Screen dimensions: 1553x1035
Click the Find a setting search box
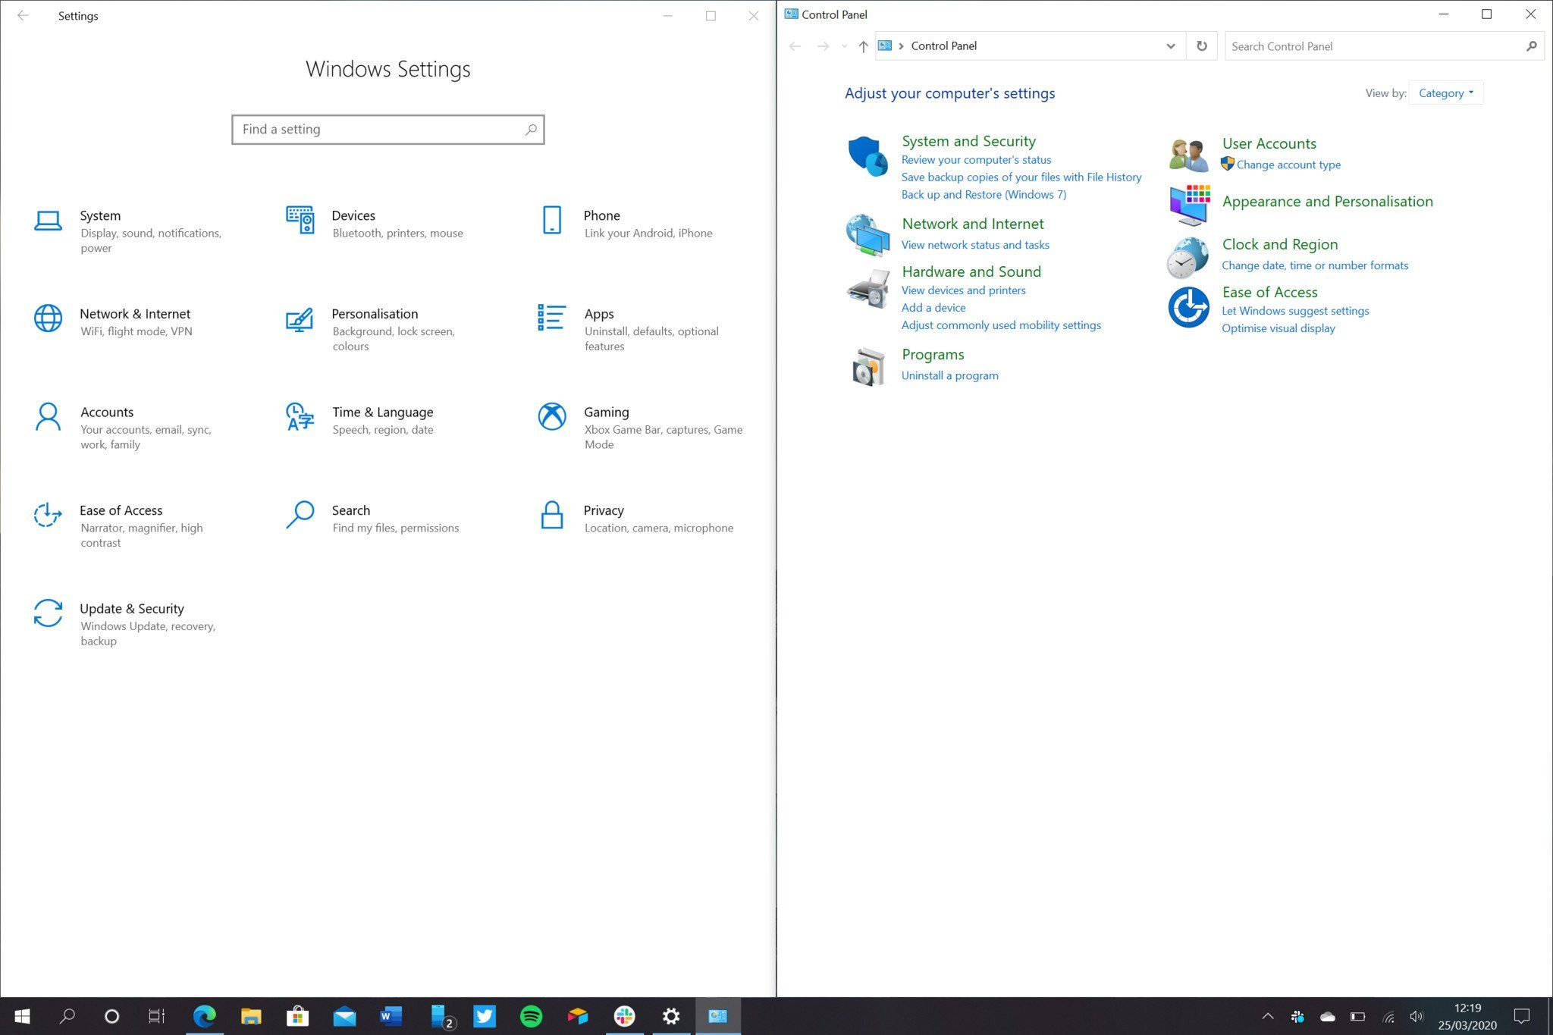pyautogui.click(x=388, y=130)
